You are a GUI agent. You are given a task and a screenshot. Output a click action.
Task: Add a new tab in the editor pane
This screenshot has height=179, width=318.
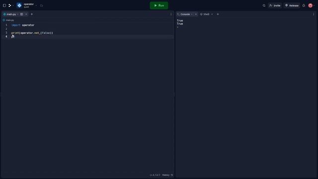click(32, 14)
